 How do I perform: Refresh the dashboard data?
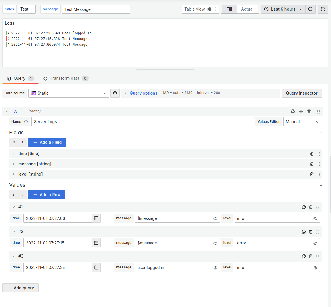323,9
